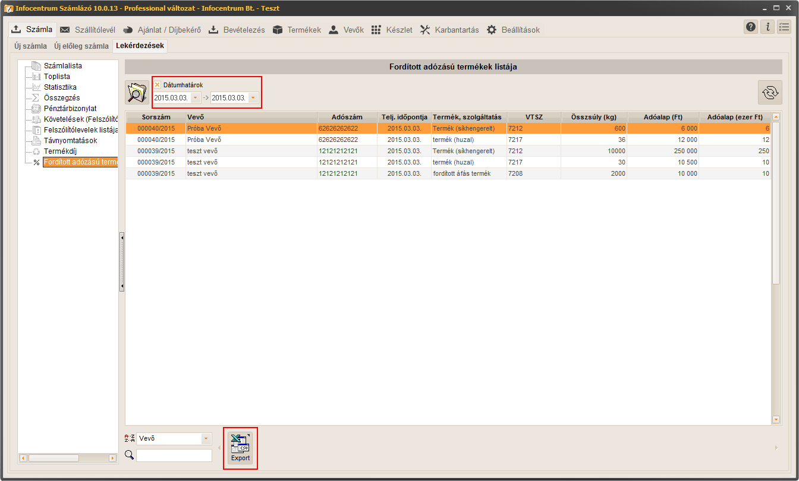Select Toplista in the tree
This screenshot has height=481, width=799.
click(57, 77)
